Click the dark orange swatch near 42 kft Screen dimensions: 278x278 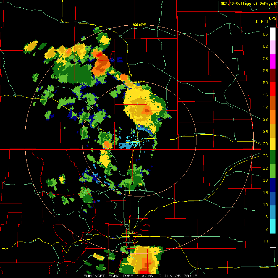(x=273, y=103)
